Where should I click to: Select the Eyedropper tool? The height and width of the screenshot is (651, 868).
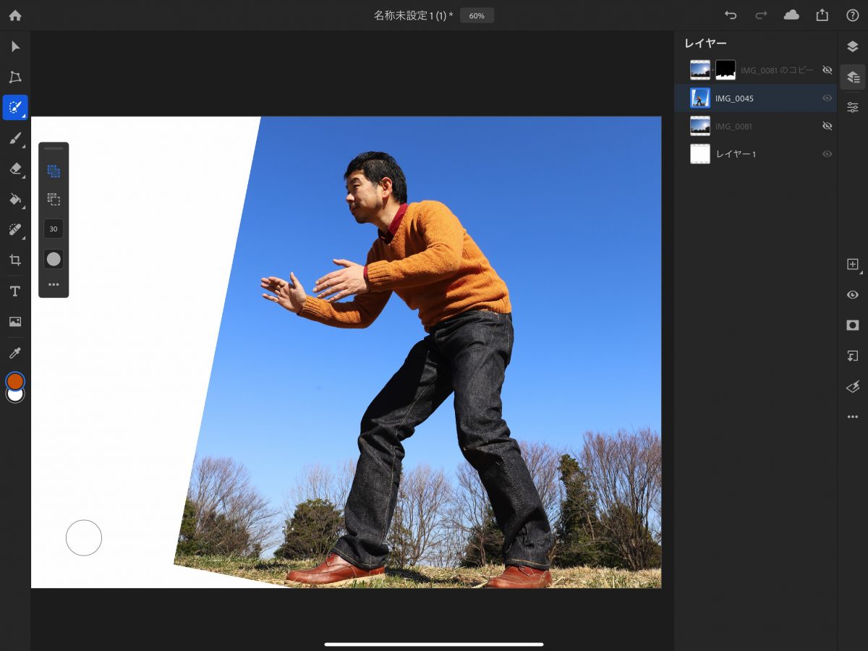coord(15,352)
